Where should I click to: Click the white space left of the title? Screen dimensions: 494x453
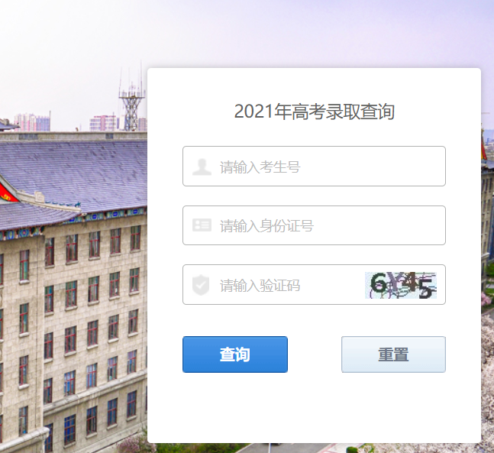[191, 112]
